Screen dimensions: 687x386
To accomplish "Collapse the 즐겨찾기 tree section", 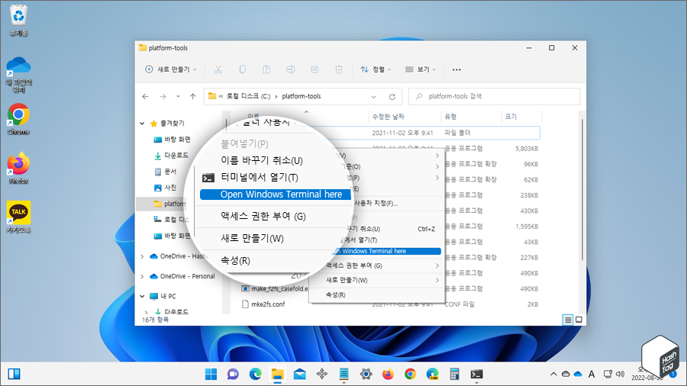I will pos(142,124).
